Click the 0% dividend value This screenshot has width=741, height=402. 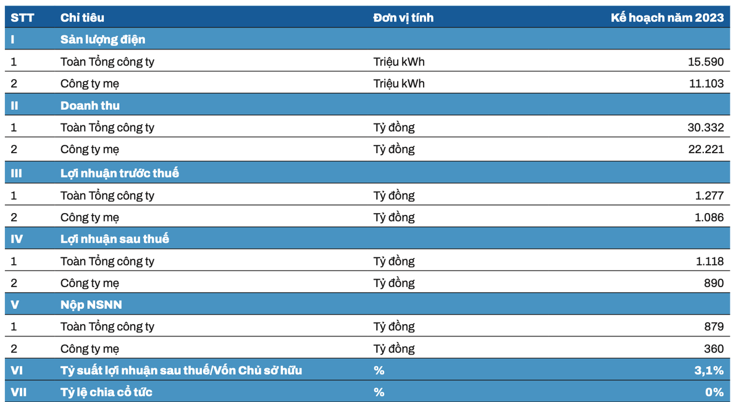pos(714,392)
